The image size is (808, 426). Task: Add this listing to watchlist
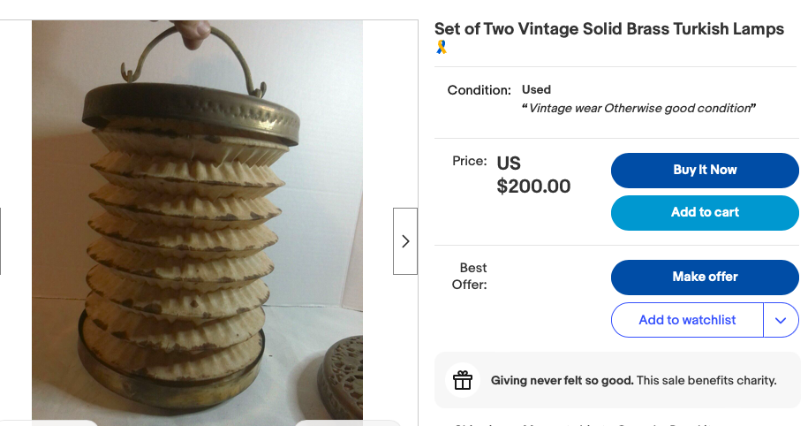[687, 320]
